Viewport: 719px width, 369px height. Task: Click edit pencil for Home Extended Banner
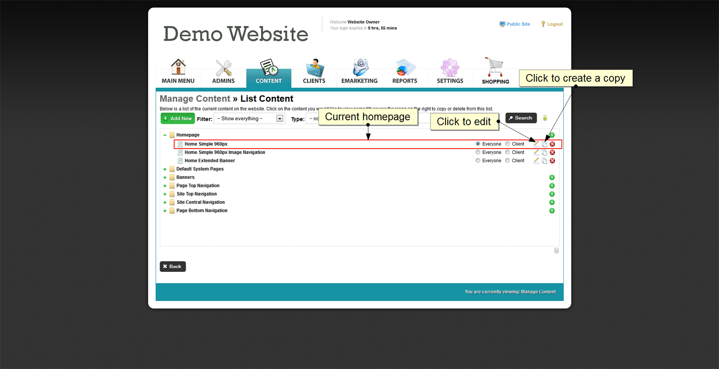point(536,161)
